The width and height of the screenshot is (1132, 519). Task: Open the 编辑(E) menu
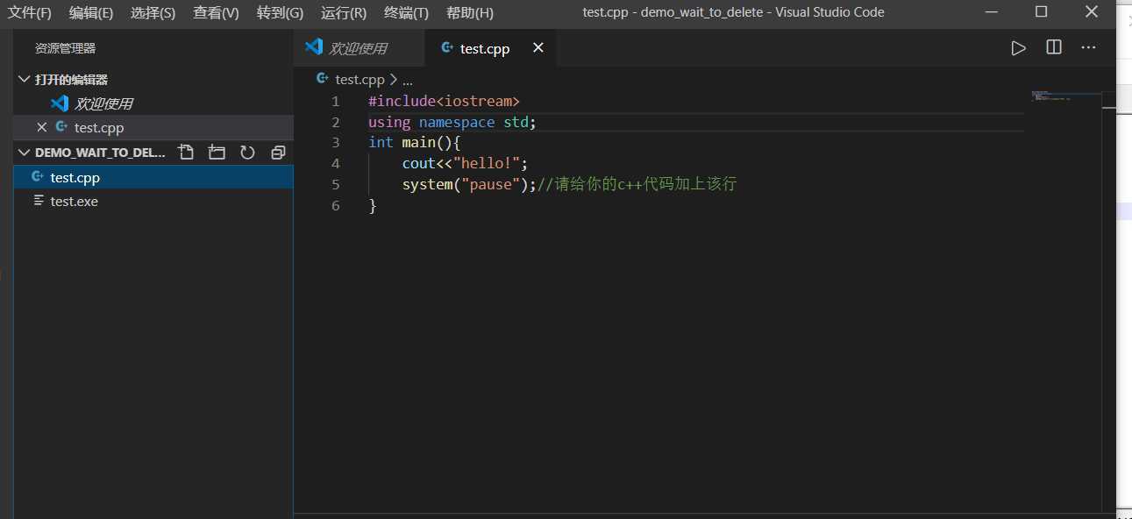[x=91, y=12]
